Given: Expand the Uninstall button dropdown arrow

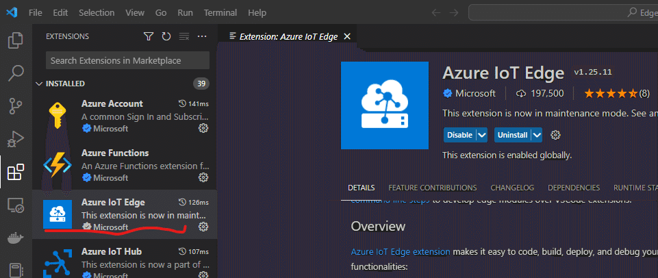Looking at the screenshot, I should click(536, 135).
